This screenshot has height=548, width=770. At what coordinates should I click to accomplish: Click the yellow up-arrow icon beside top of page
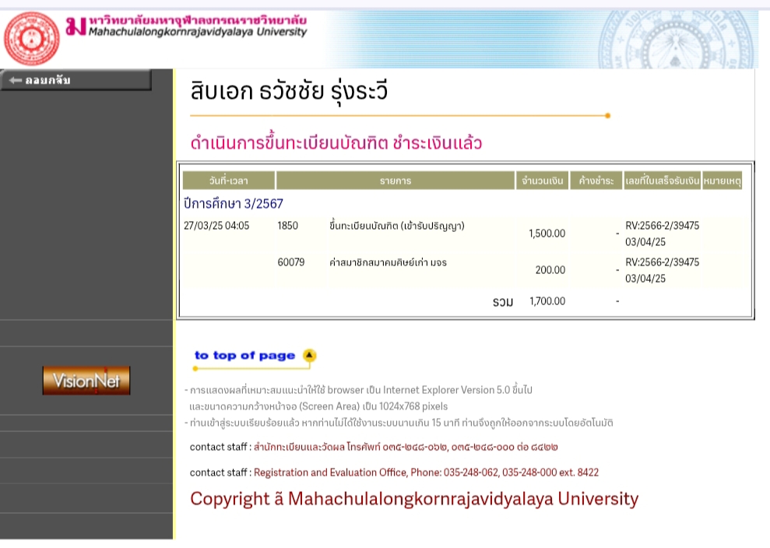[x=309, y=356]
